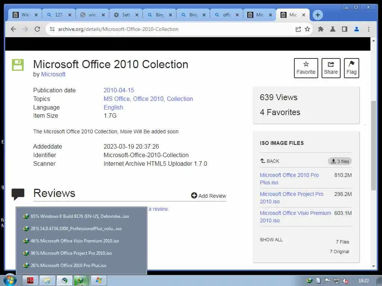The width and height of the screenshot is (382, 286).
Task: Select 46% Visio Premium 2010.iso download window
Action: [81, 241]
